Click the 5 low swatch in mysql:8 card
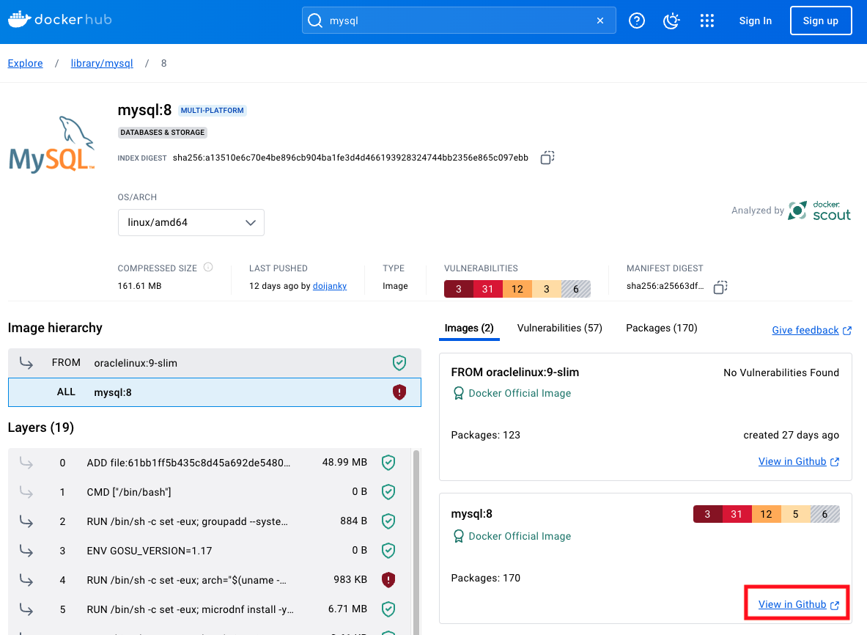 [x=795, y=514]
